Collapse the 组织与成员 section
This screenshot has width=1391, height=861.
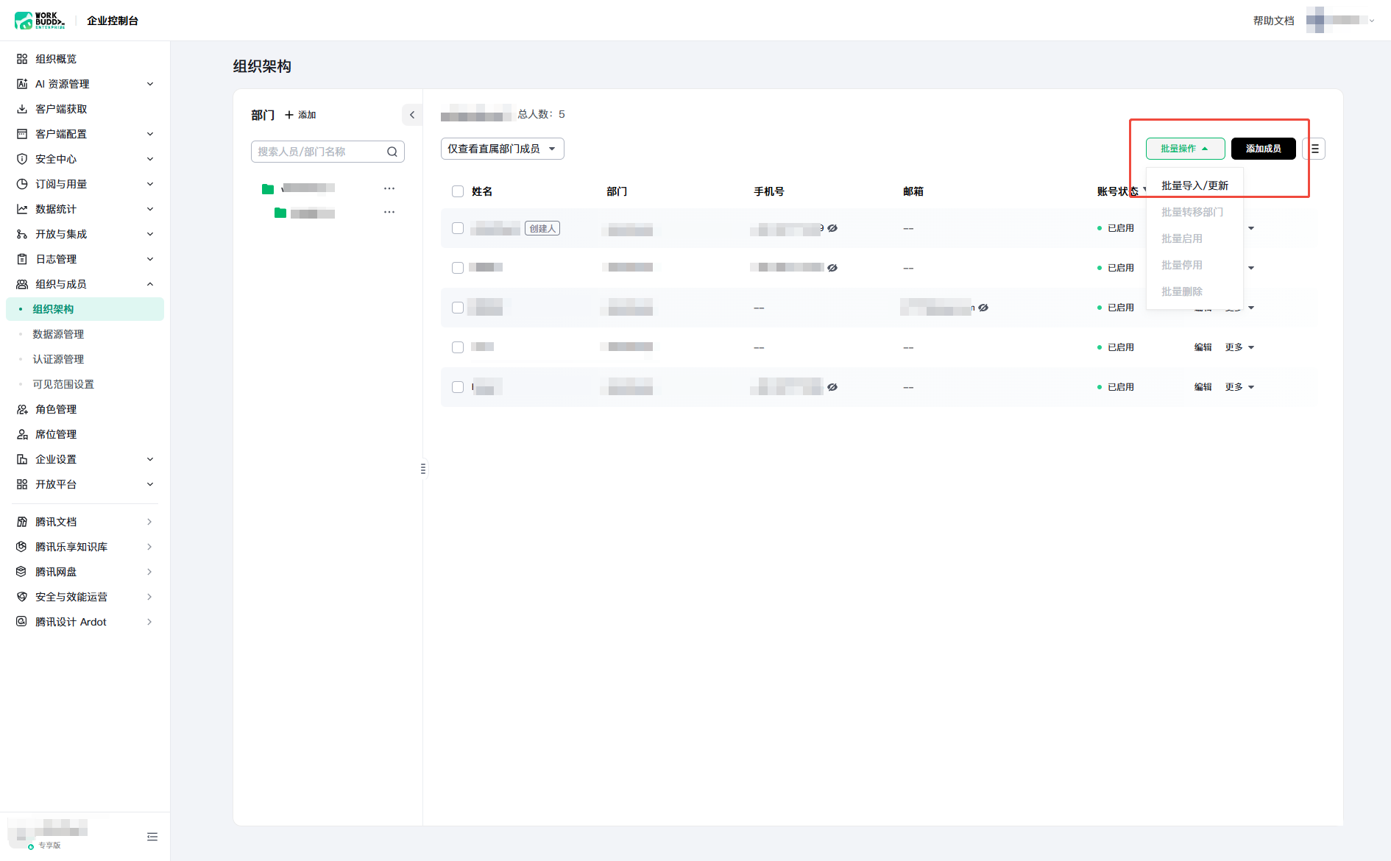[x=150, y=284]
